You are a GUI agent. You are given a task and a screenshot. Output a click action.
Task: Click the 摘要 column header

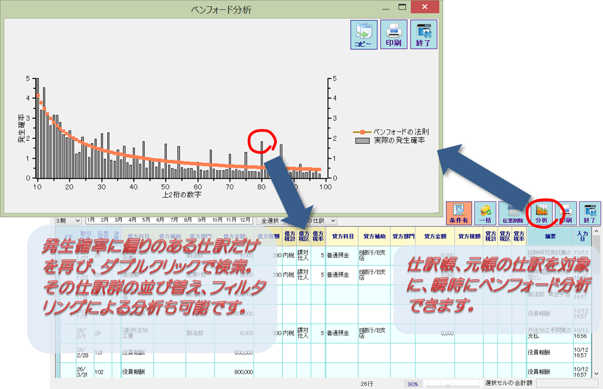pyautogui.click(x=550, y=236)
